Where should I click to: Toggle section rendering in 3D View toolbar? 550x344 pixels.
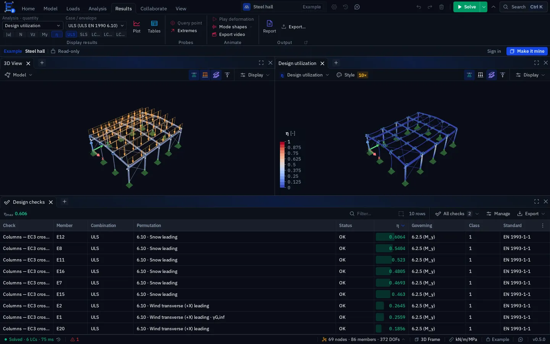[216, 75]
